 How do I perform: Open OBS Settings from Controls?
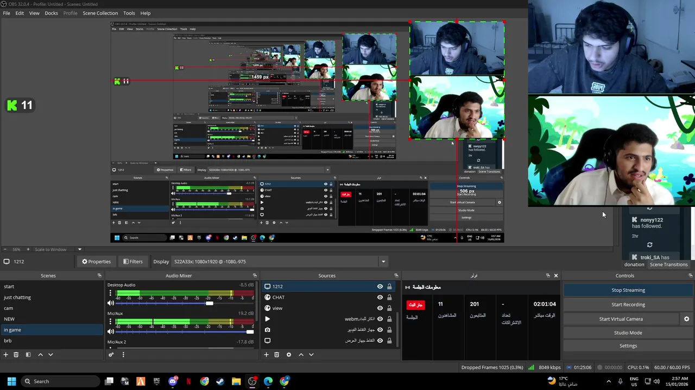(x=628, y=346)
